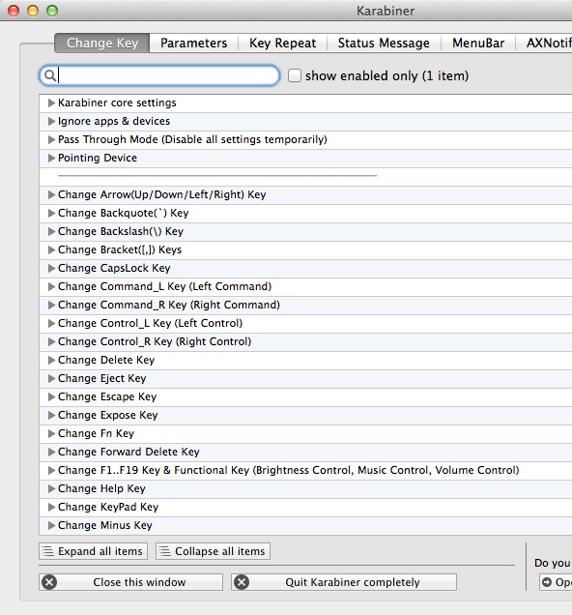Expand Change F1..F19 Key triangle
Viewport: 572px width, 615px height.
pos(51,470)
